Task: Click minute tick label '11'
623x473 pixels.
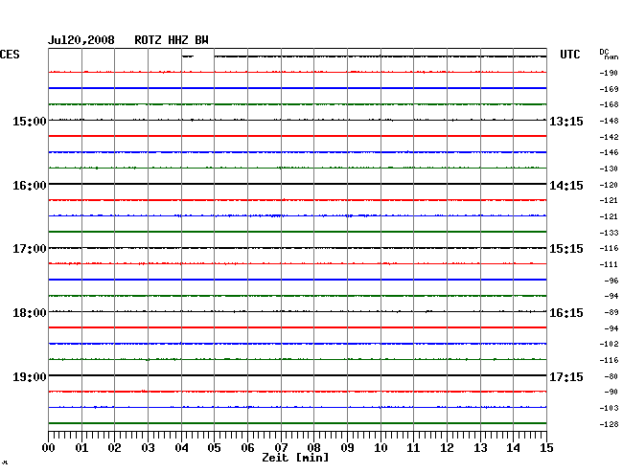Action: (413, 448)
